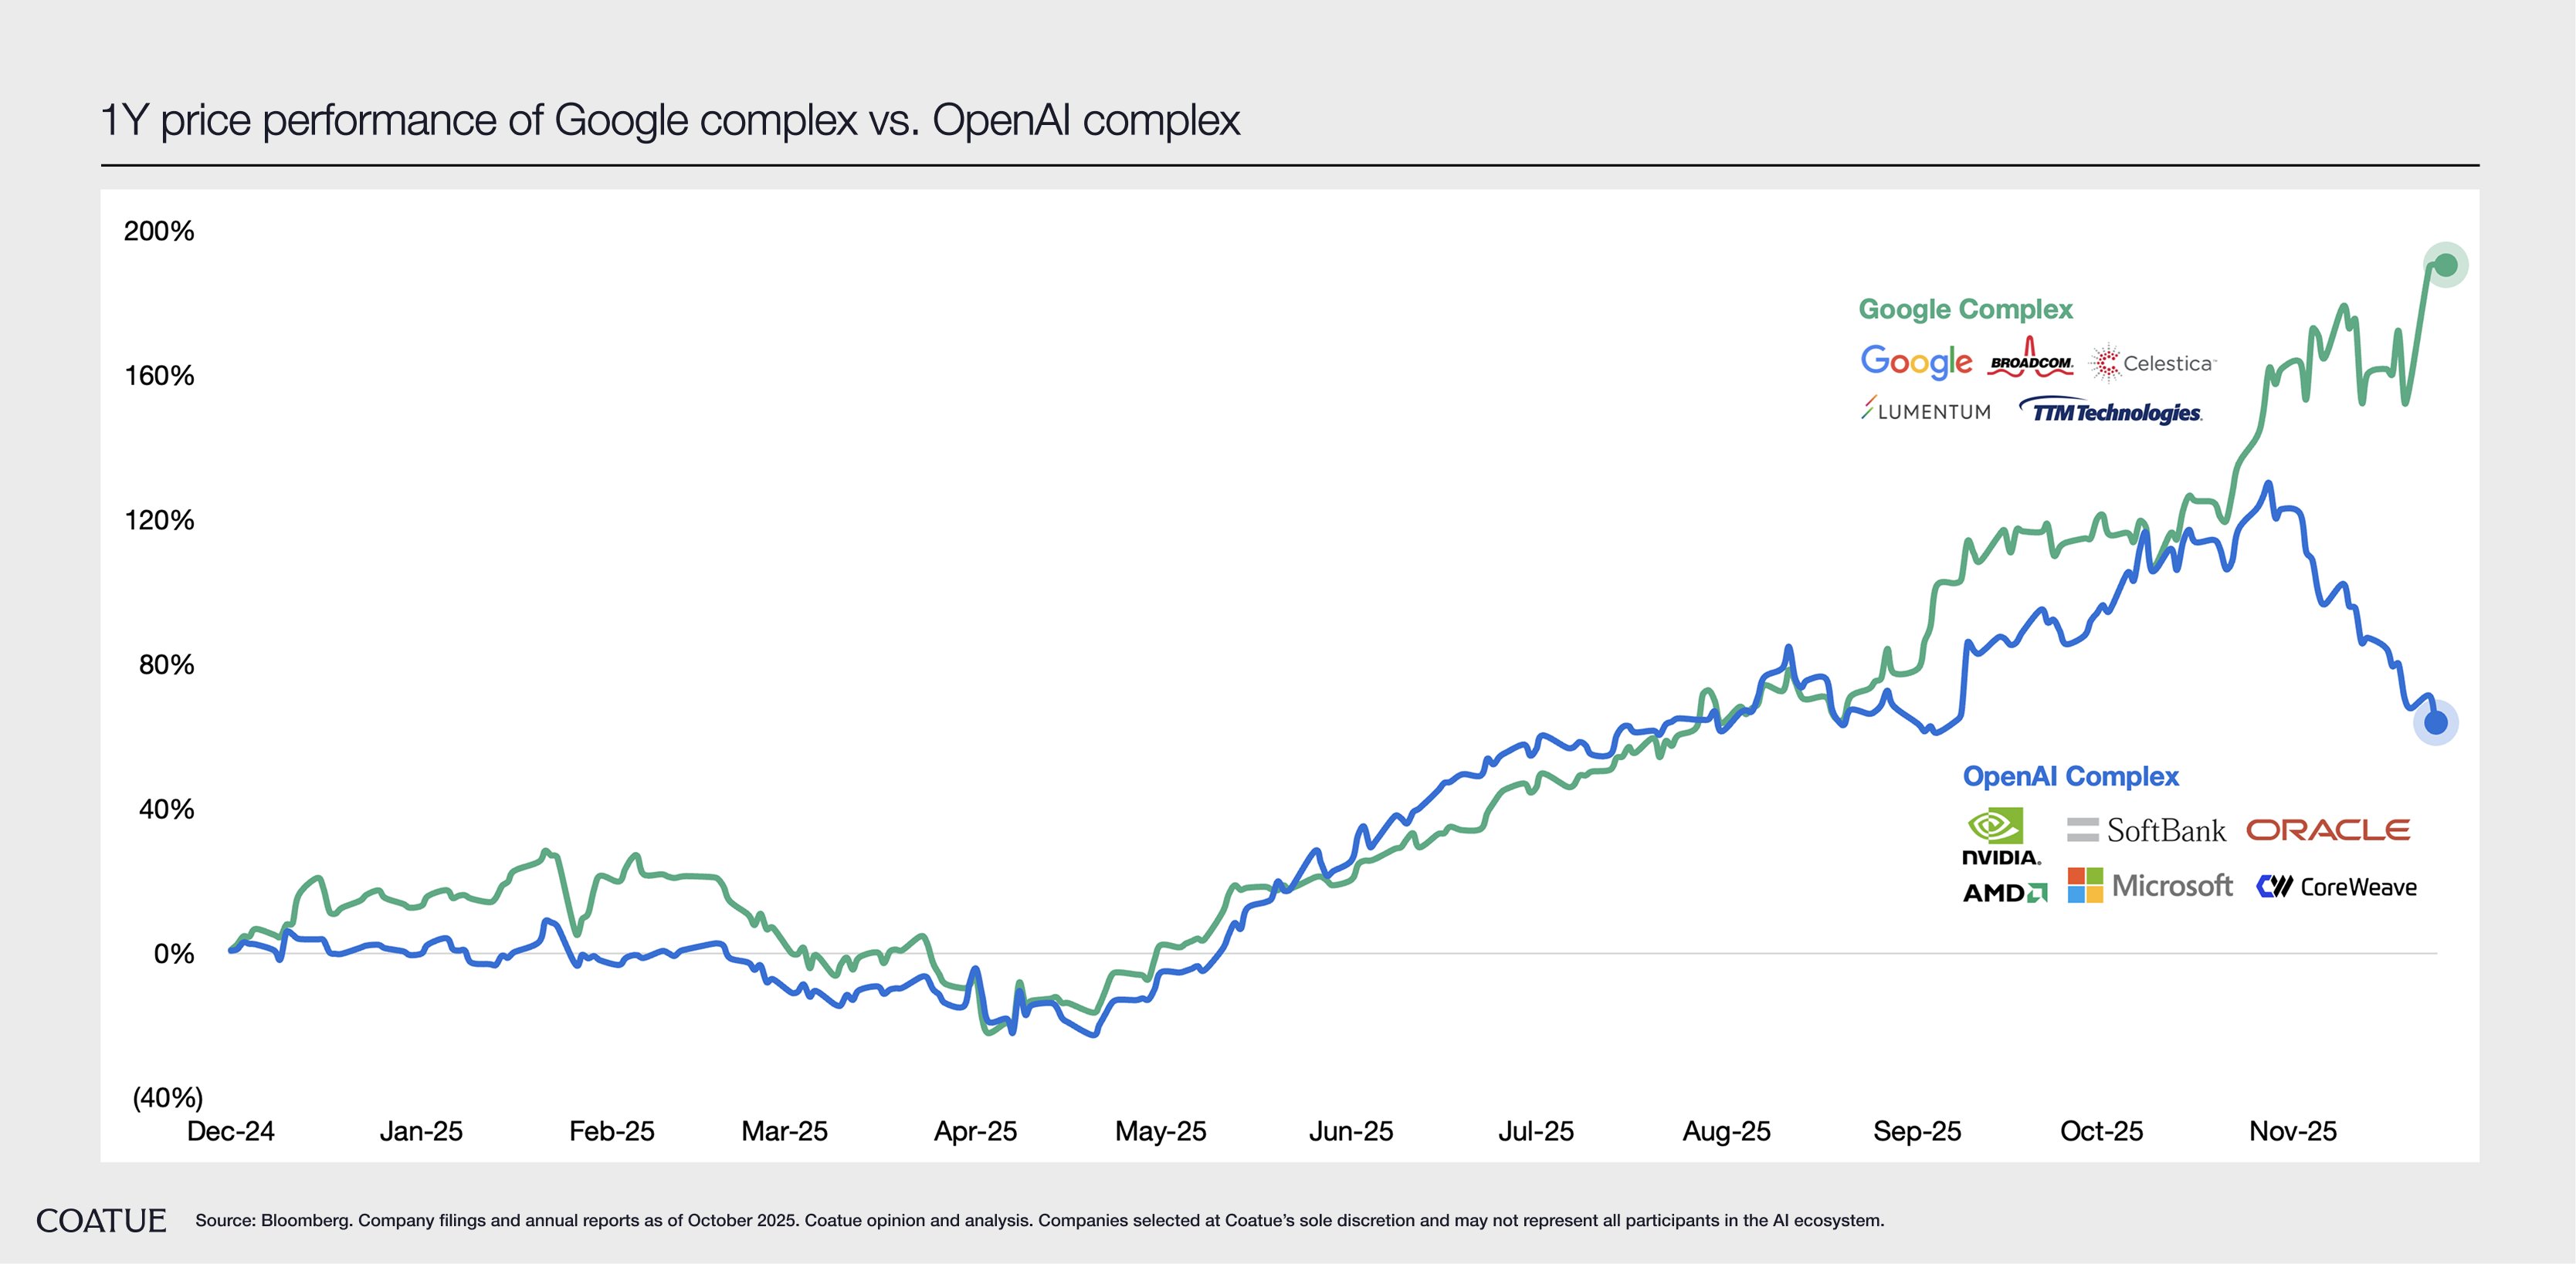Click the Lumentum logo
The height and width of the screenshot is (1264, 2576).
click(1925, 411)
